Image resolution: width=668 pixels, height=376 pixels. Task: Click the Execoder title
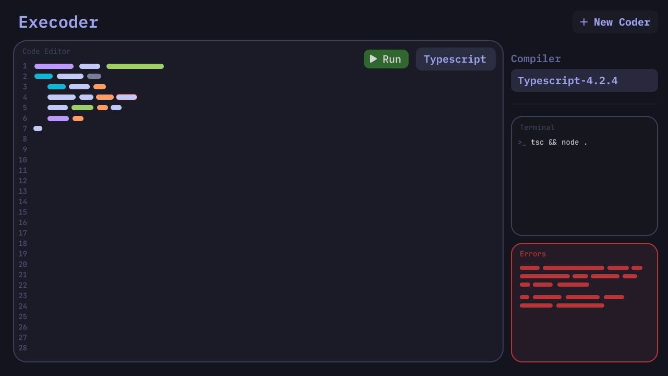(x=58, y=22)
